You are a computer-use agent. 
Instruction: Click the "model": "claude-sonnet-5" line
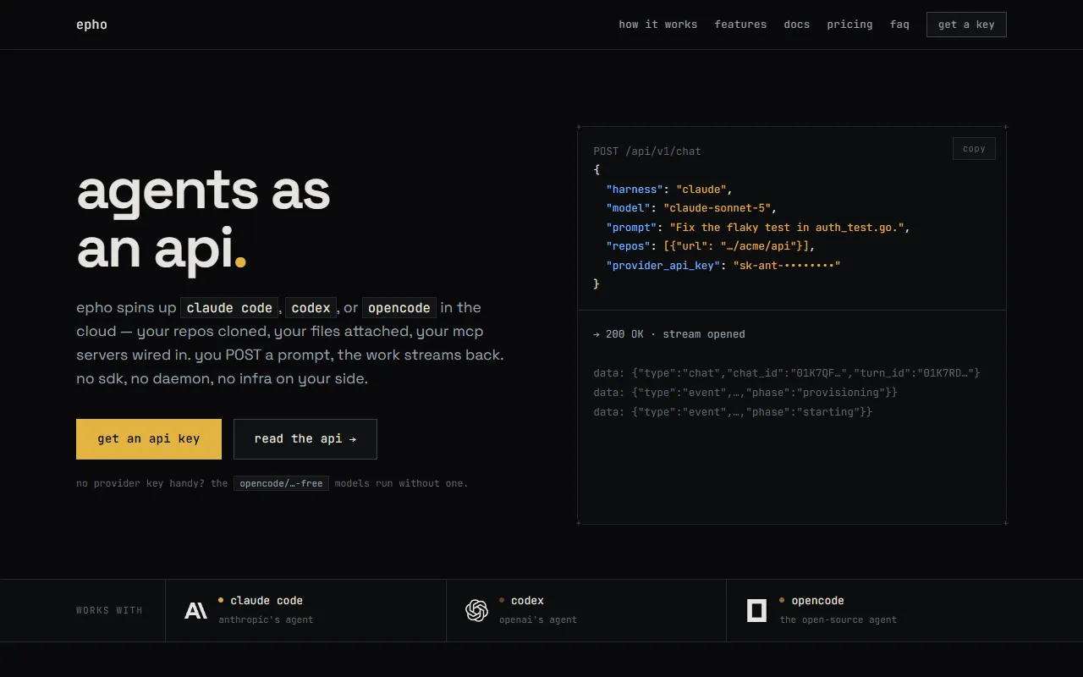click(691, 208)
